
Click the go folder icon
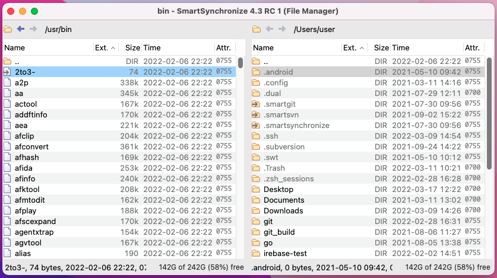(256, 243)
